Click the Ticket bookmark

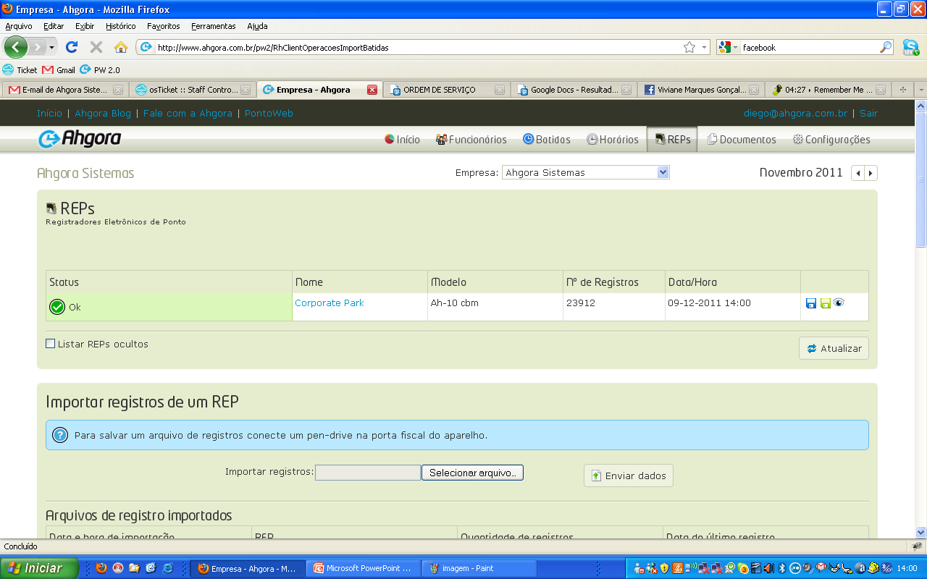(20, 70)
